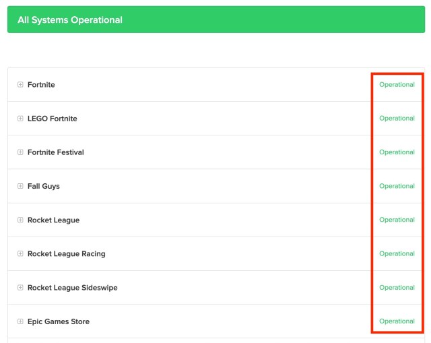The width and height of the screenshot is (431, 343).
Task: Click the Rocket League Sideswipe label
Action: point(72,288)
